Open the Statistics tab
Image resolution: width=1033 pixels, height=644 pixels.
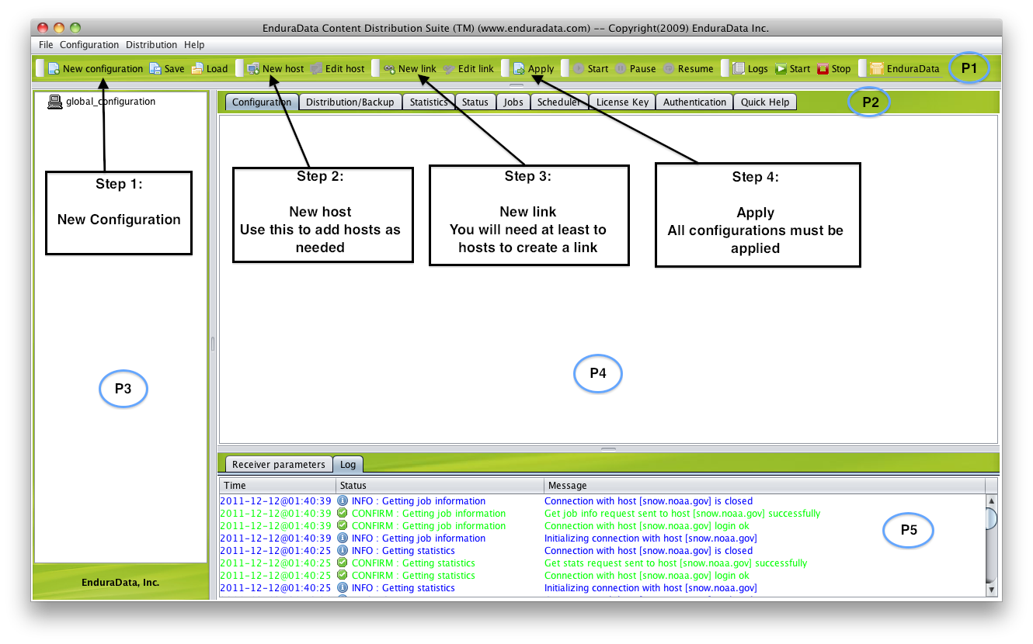pos(429,102)
